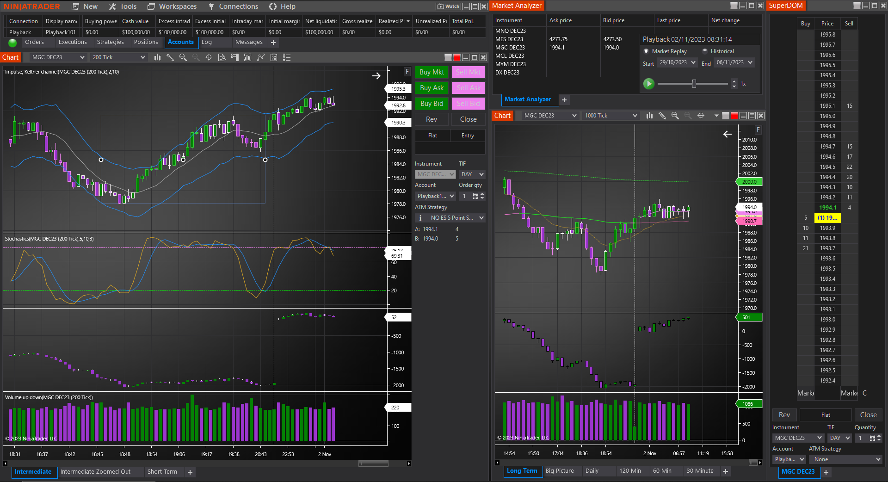888x482 pixels.
Task: Select the Market Replay radio button
Action: (646, 51)
